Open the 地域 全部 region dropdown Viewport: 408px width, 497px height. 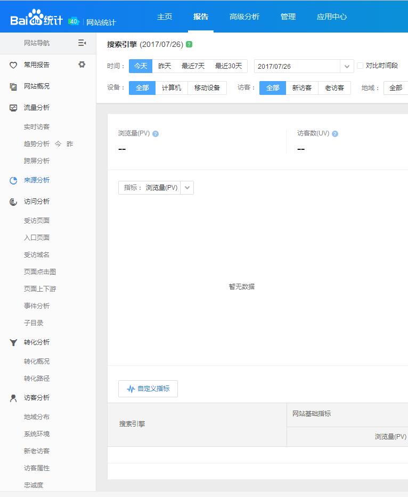click(x=396, y=88)
